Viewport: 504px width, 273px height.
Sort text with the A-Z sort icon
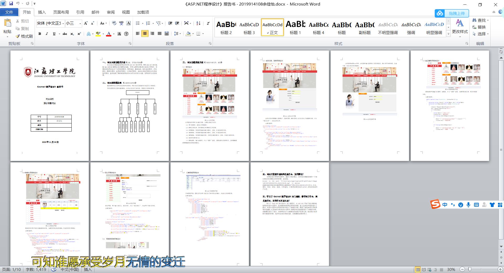198,23
